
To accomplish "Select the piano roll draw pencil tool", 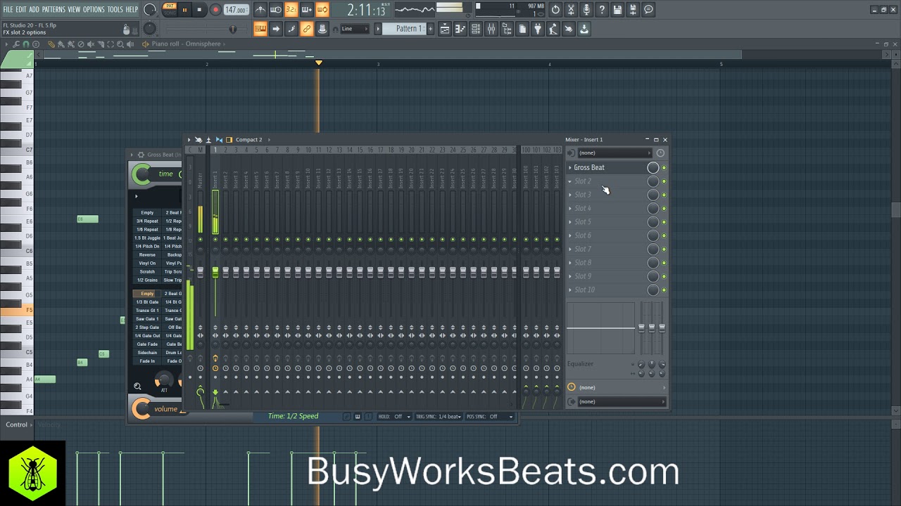I will 51,44.
